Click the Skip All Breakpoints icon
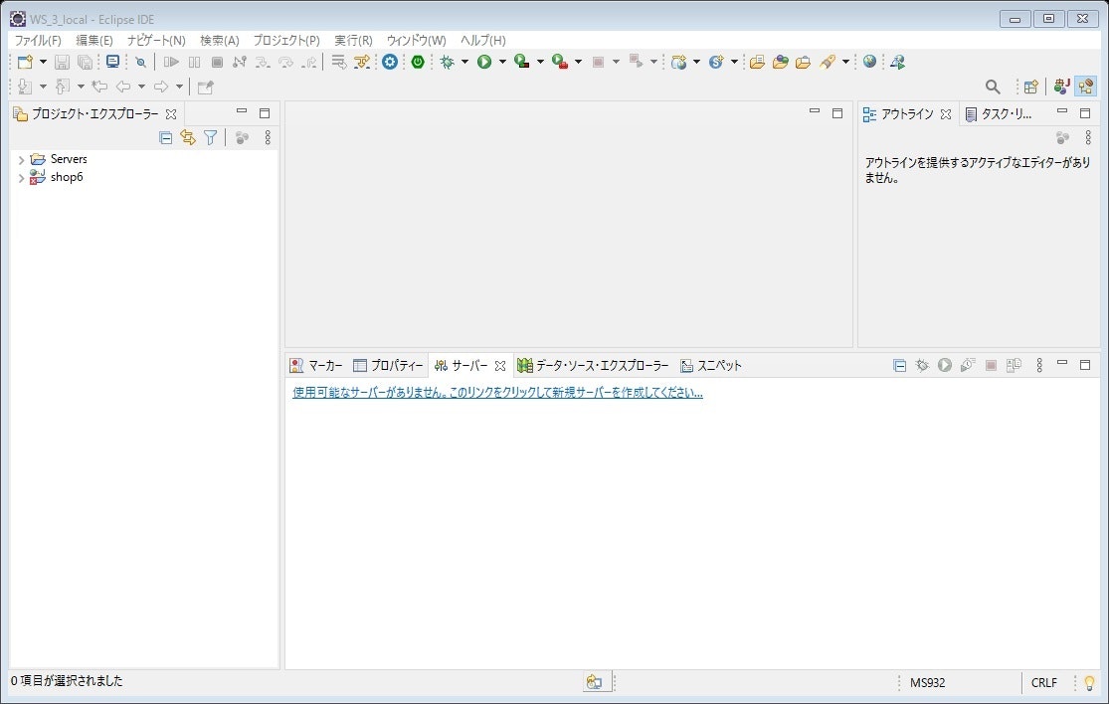Image resolution: width=1109 pixels, height=704 pixels. [x=141, y=63]
